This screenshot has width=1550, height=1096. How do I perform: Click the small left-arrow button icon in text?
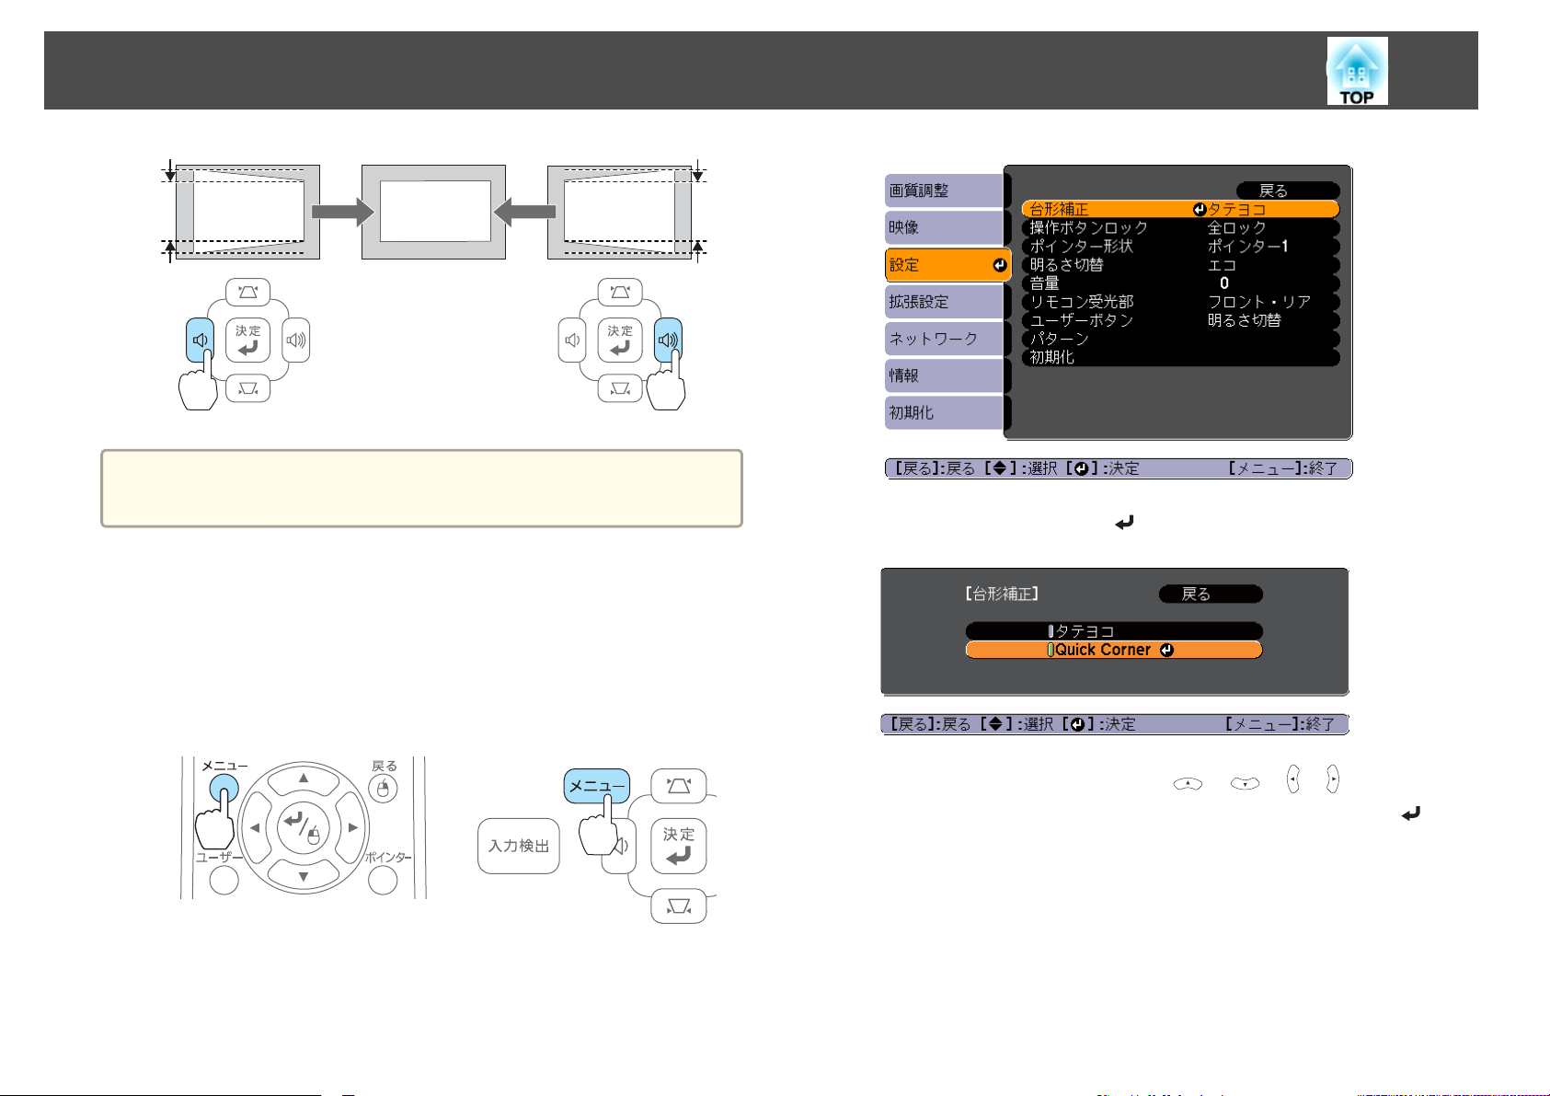click(1293, 779)
